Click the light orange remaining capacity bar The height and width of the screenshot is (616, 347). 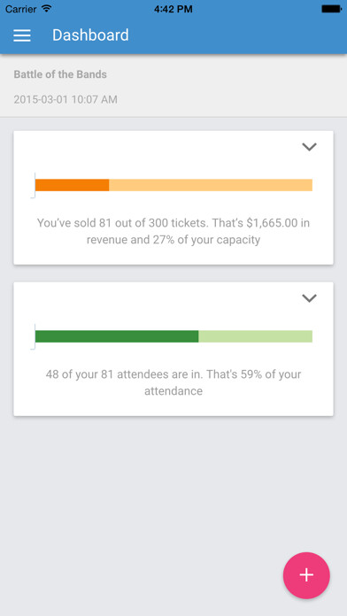211,185
